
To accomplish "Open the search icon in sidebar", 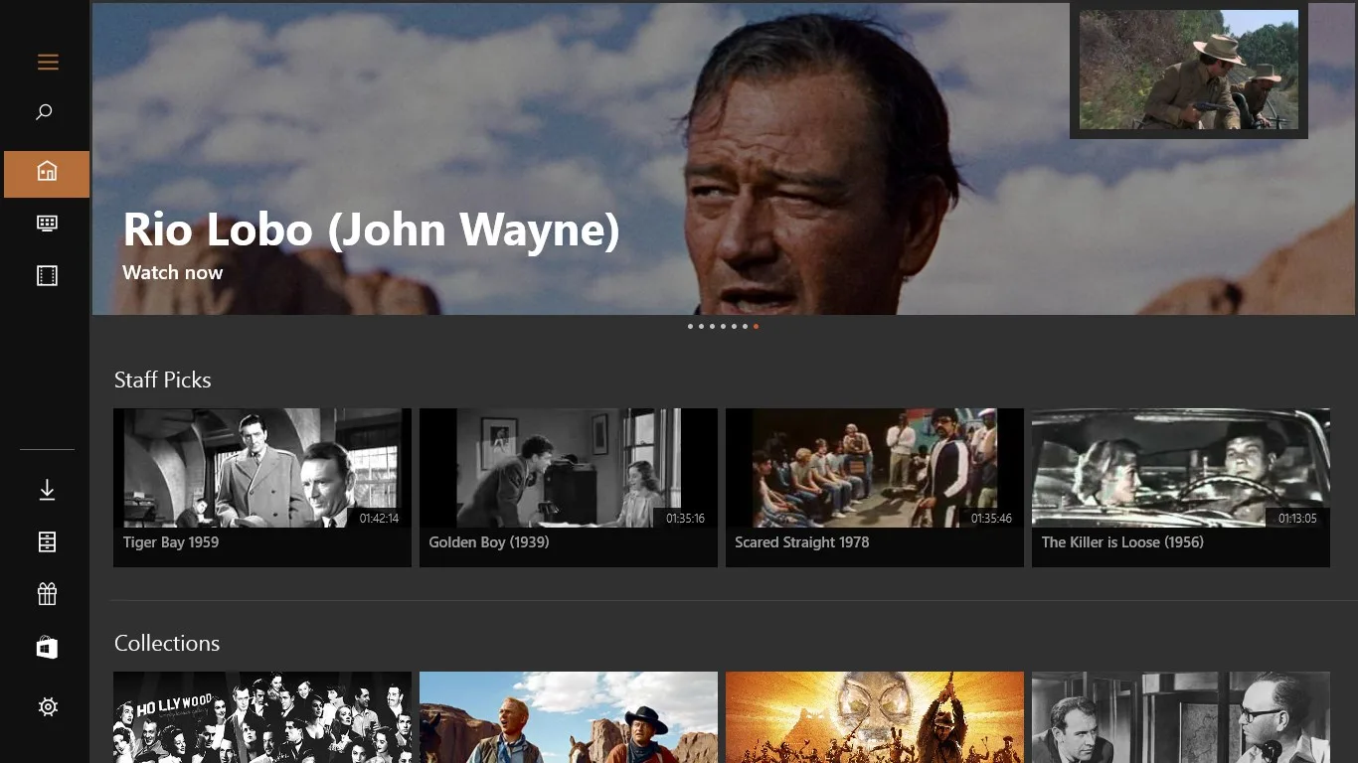I will pyautogui.click(x=45, y=112).
